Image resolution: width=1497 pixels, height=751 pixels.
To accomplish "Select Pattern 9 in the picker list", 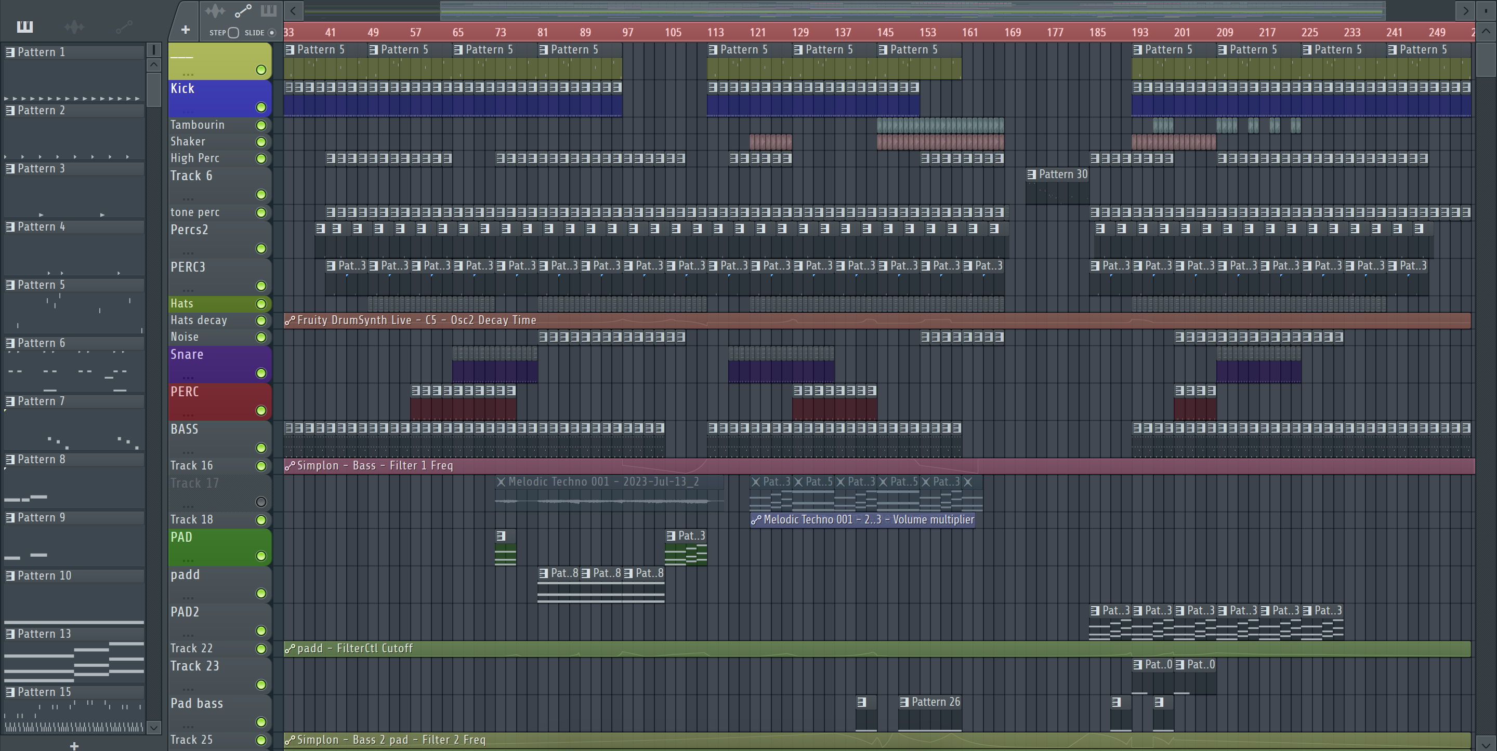I will click(x=74, y=518).
